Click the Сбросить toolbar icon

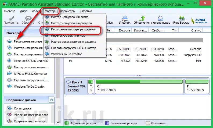click(x=28, y=18)
